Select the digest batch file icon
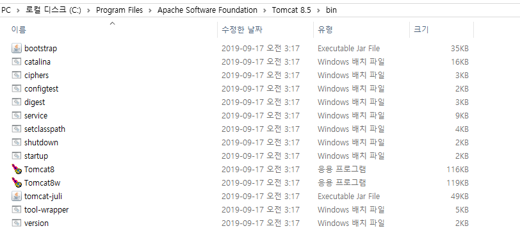The height and width of the screenshot is (242, 520). click(x=17, y=102)
